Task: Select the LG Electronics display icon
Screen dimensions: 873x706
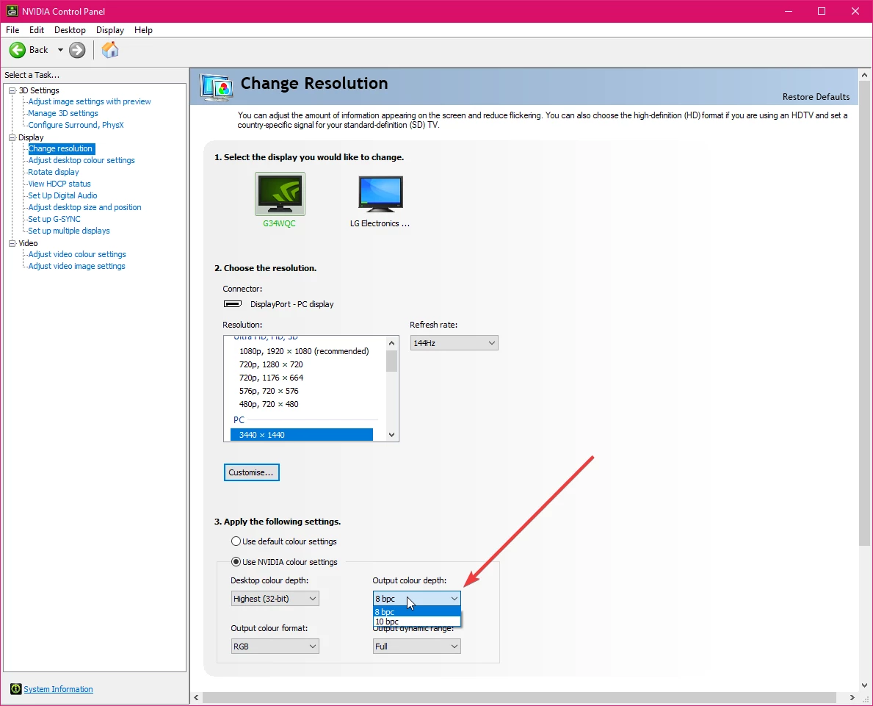Action: (381, 194)
